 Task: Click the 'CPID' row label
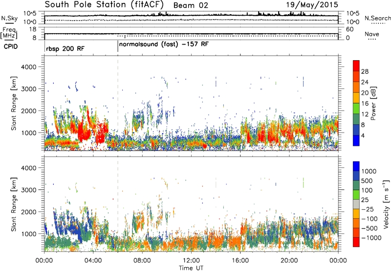[x=11, y=46]
